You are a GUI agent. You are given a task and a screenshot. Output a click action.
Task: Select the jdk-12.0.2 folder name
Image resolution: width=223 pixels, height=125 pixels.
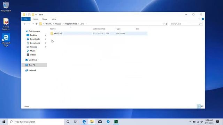click(58, 33)
